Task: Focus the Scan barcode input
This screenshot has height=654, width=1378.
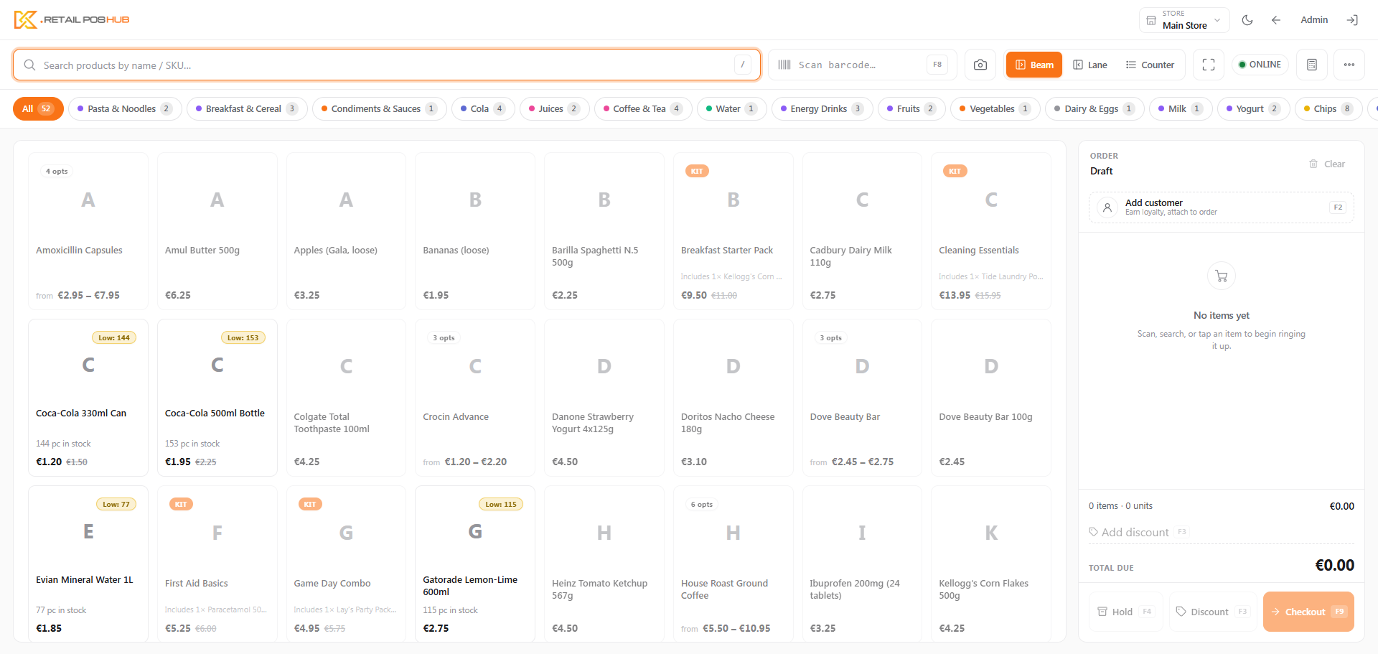Action: tap(863, 65)
